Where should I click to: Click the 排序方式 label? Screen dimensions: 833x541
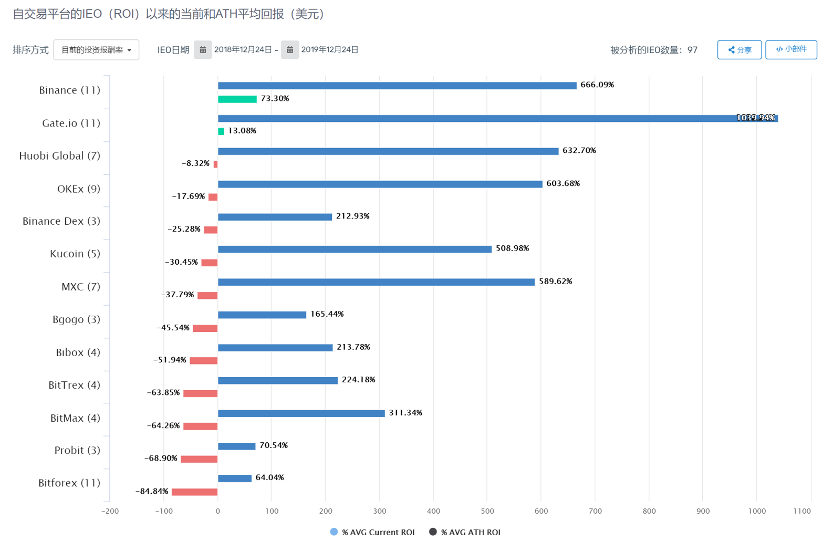pyautogui.click(x=30, y=50)
